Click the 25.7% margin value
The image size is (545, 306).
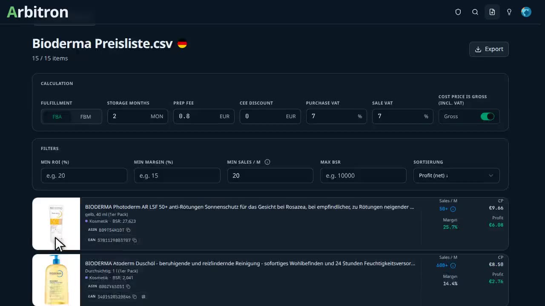pos(450,227)
